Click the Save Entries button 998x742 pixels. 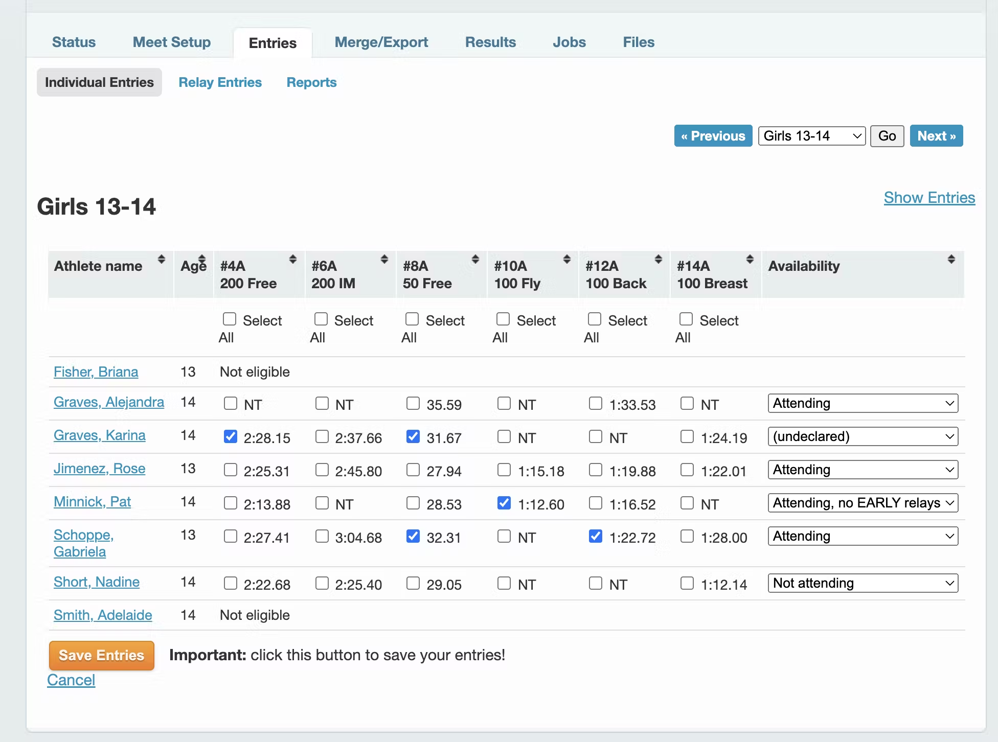point(102,656)
